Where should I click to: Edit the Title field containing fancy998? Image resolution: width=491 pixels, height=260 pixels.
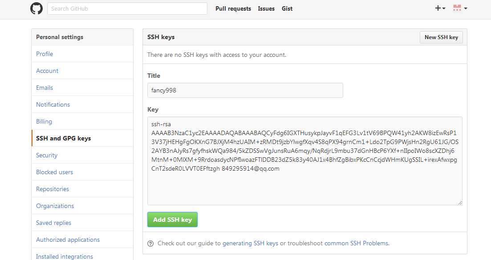pyautogui.click(x=245, y=90)
